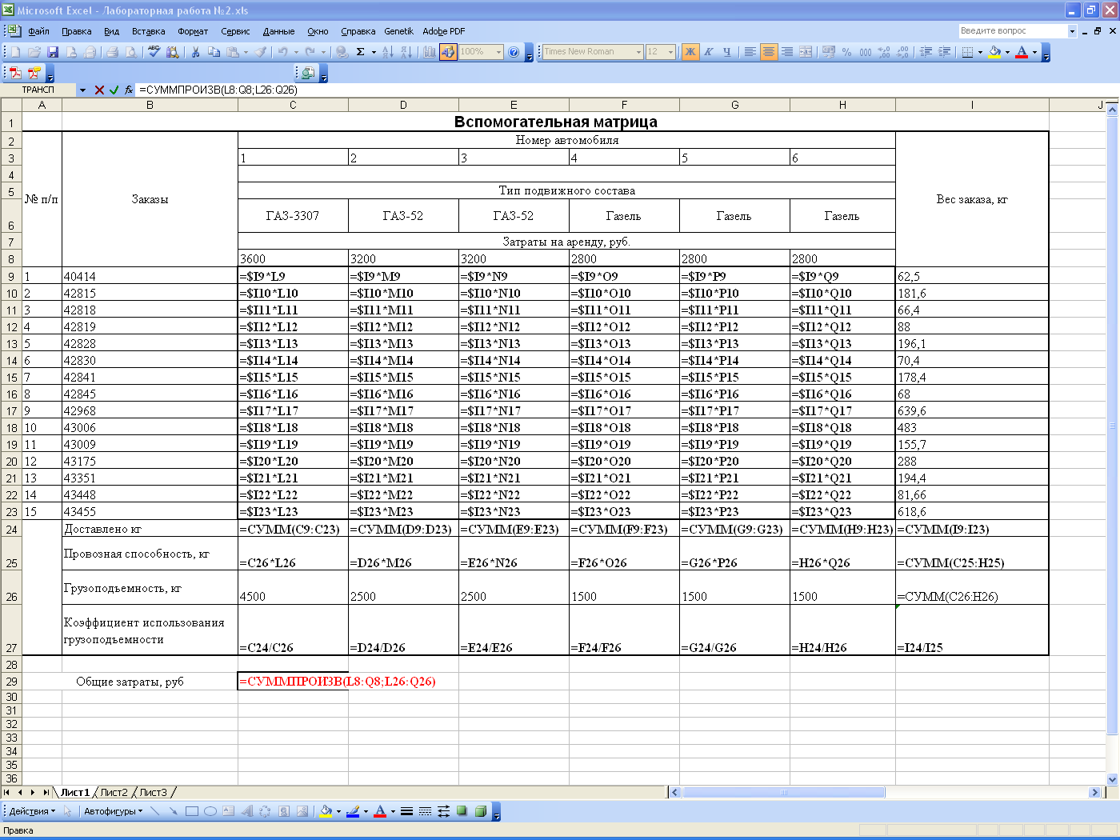This screenshot has width=1120, height=840.
Task: Toggle Bold (Ж) formatting
Action: pyautogui.click(x=690, y=52)
